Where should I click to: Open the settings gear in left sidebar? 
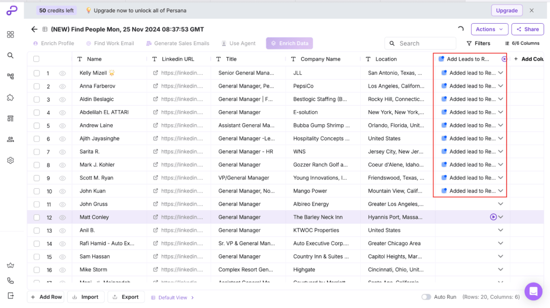click(x=11, y=161)
